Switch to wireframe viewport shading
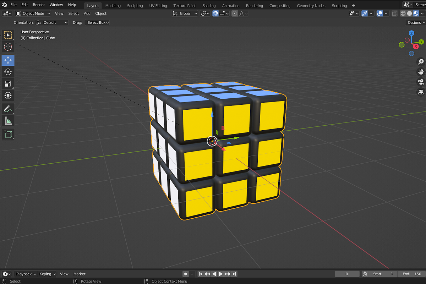 click(x=403, y=13)
